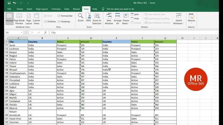Click the cancel X in formula bar
Image resolution: width=223 pixels, height=125 pixels.
tap(32, 32)
